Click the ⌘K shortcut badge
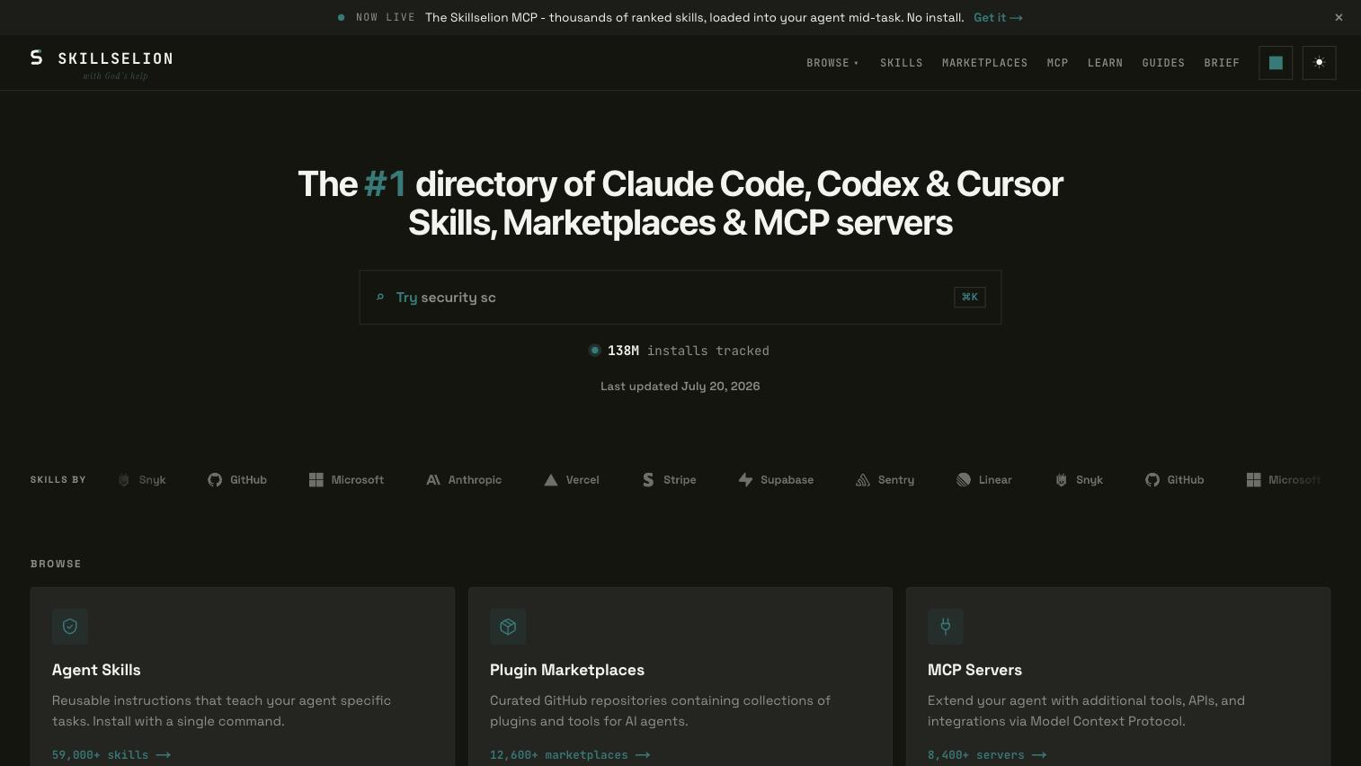 coord(969,297)
